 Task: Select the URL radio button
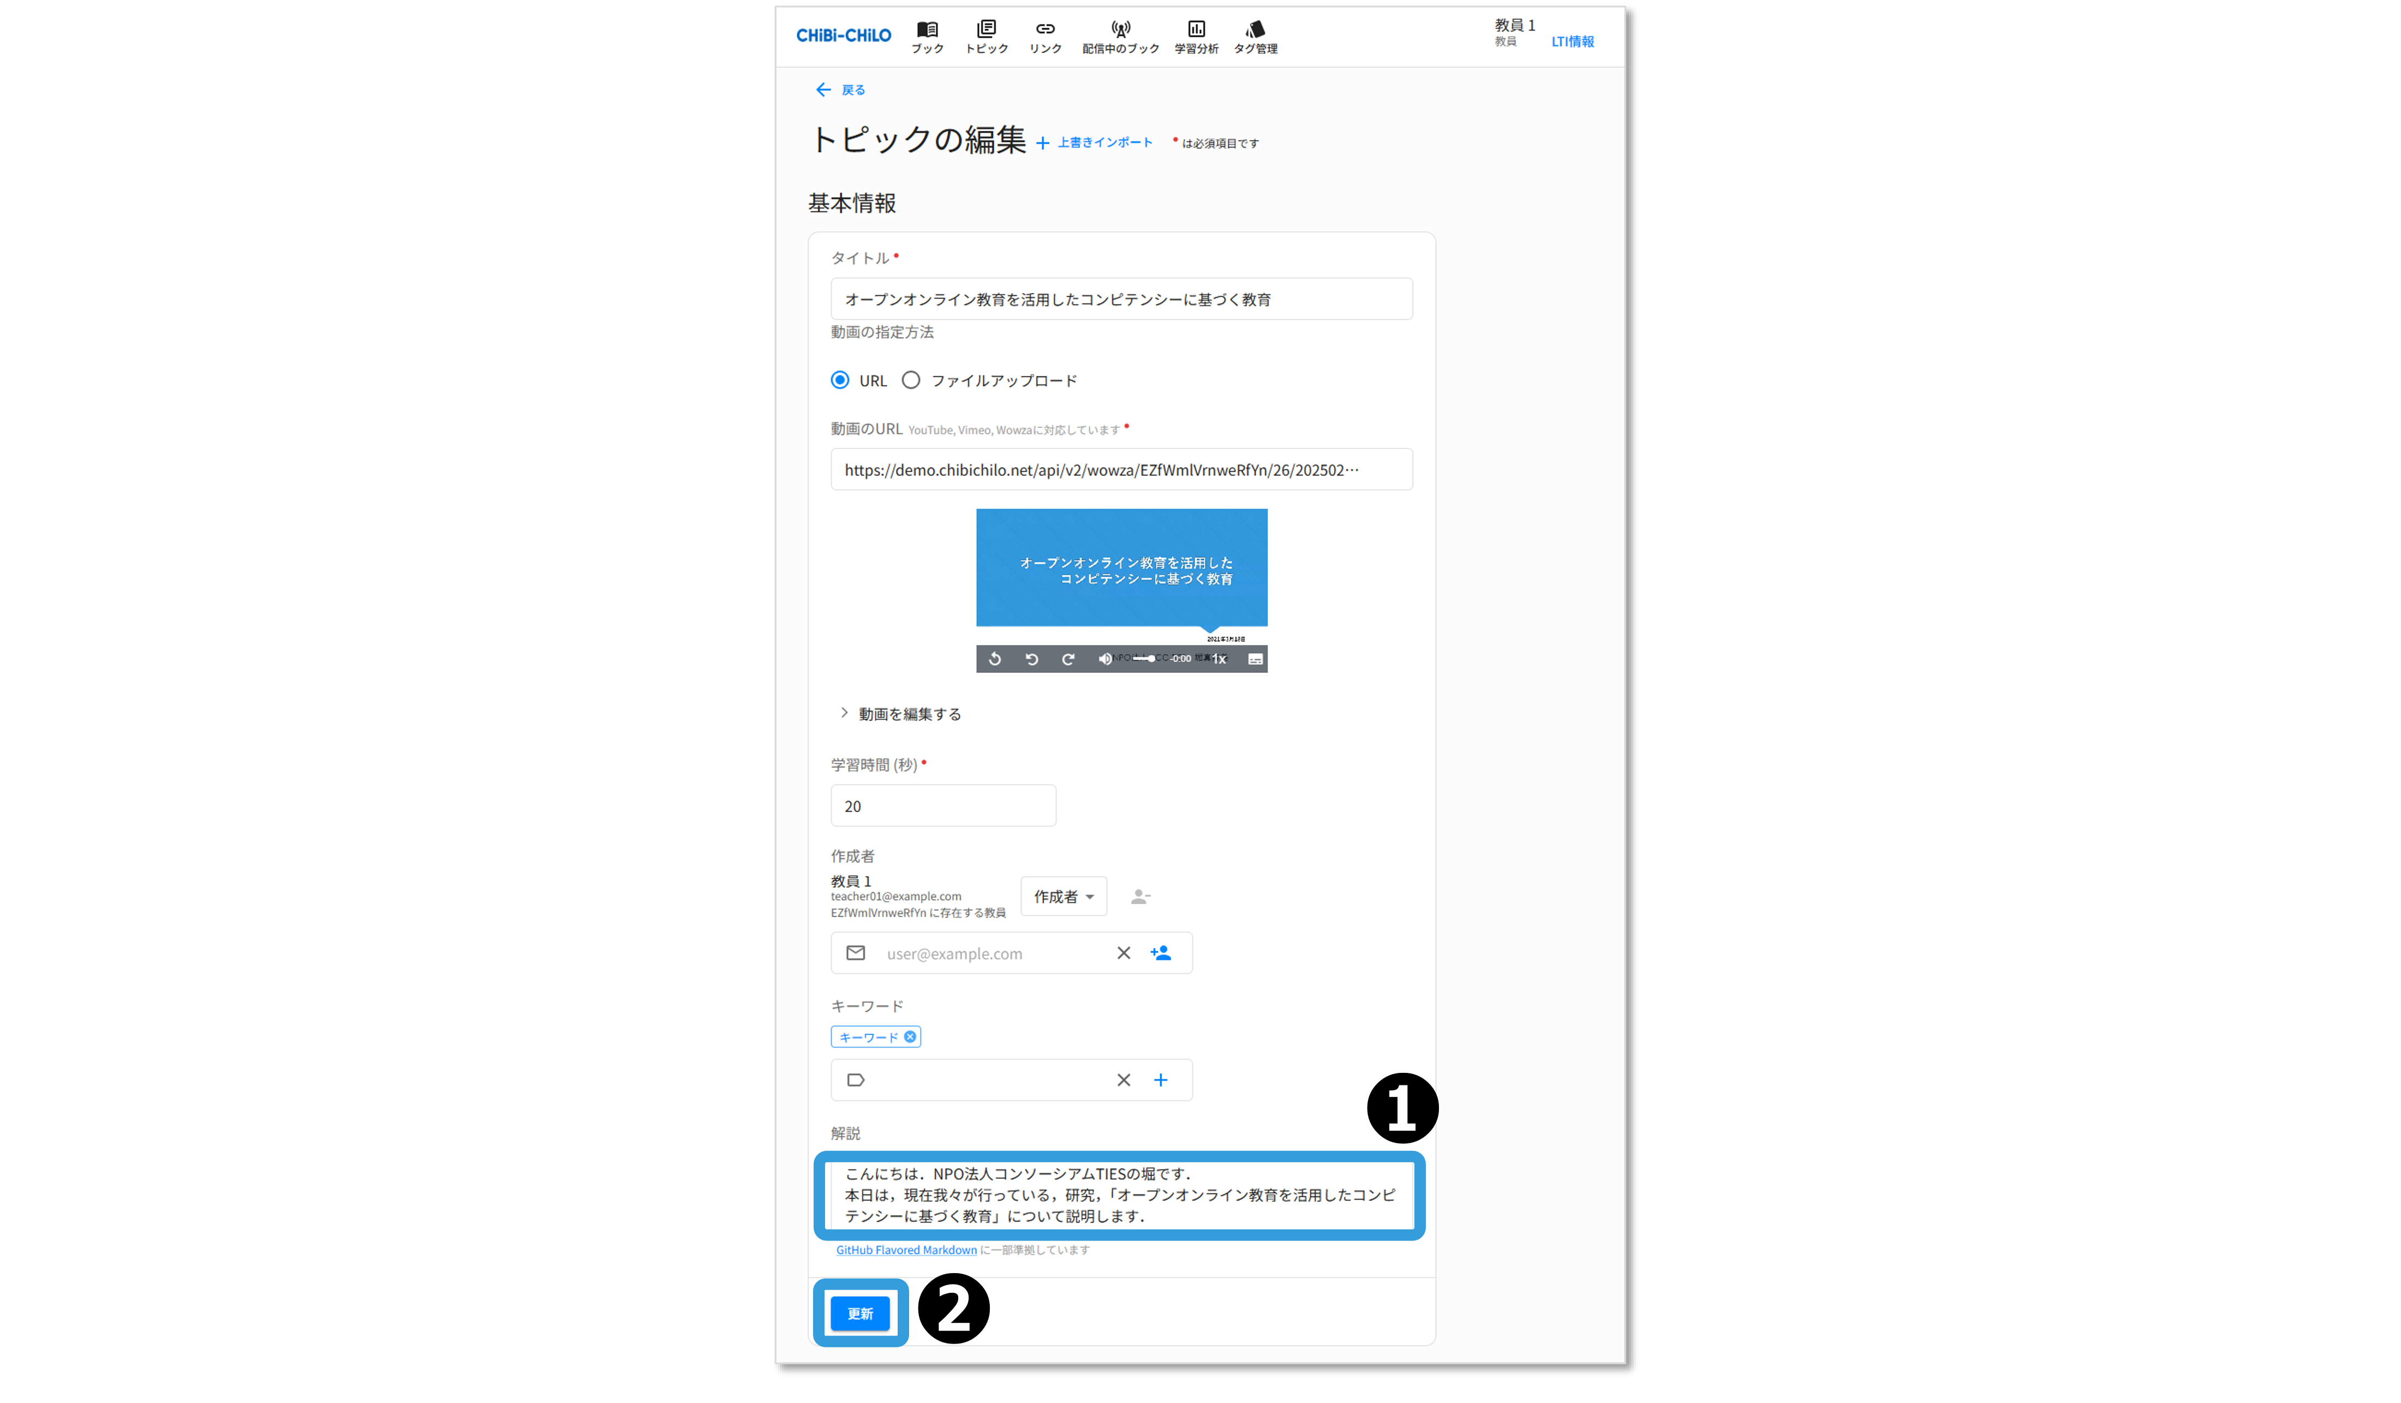[839, 380]
